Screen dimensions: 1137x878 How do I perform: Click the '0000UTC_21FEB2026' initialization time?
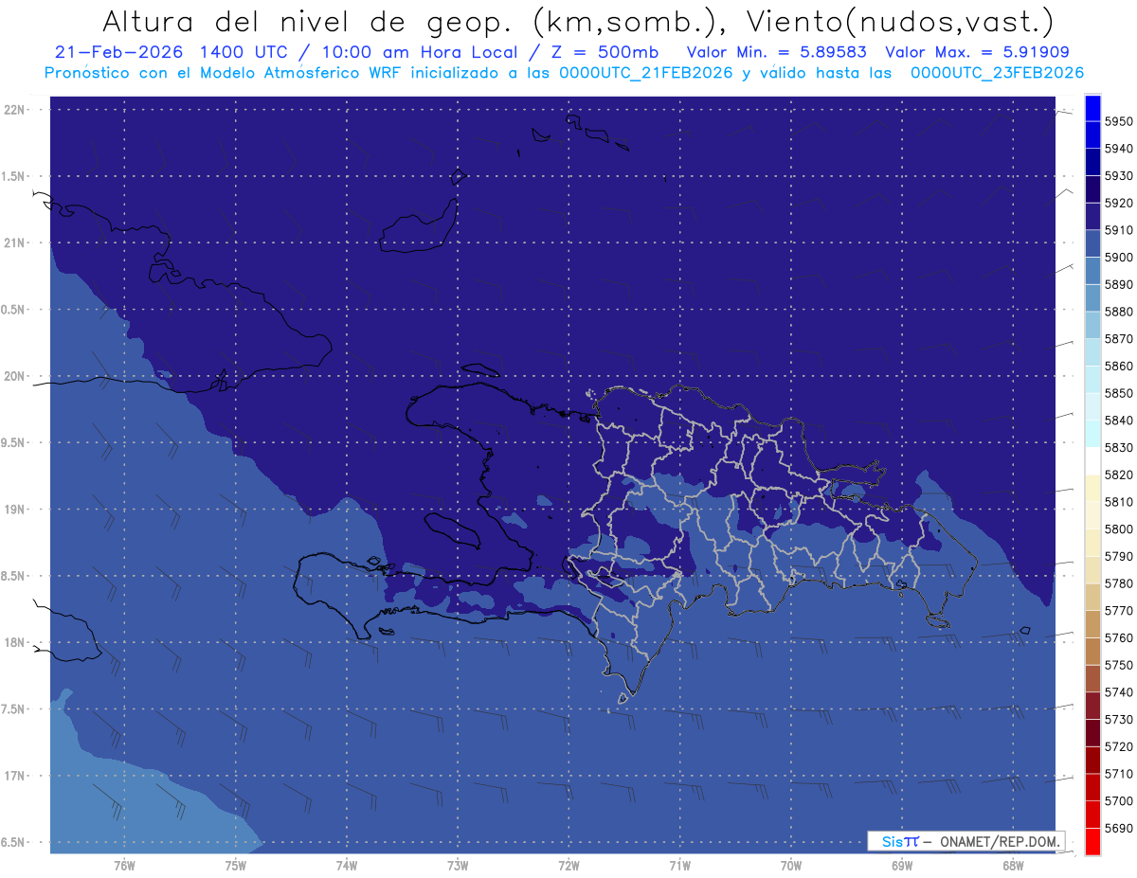click(645, 73)
